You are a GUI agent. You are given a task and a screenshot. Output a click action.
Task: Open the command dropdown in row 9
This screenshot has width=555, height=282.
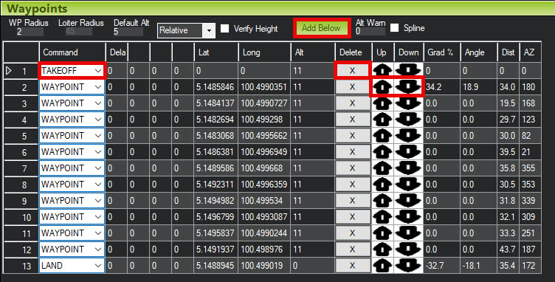click(x=98, y=201)
